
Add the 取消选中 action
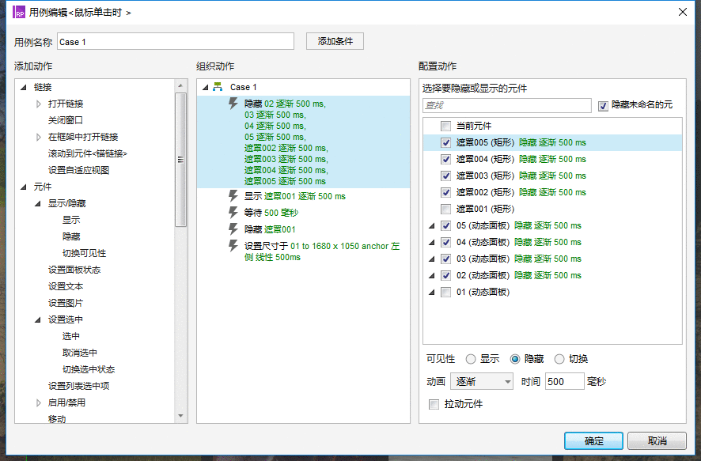[80, 353]
